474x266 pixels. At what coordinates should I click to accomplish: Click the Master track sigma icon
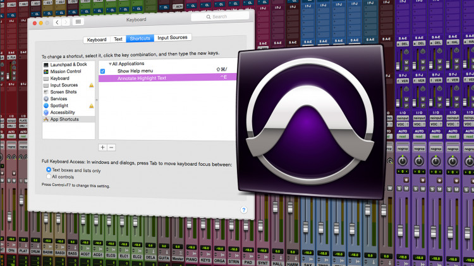point(181,252)
